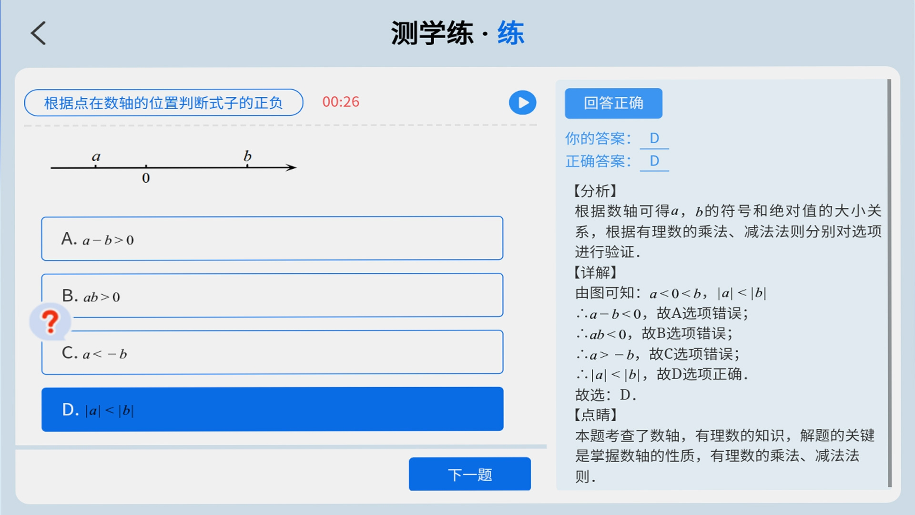The width and height of the screenshot is (915, 515).
Task: Click the 【点睛】 heading
Action: (596, 414)
